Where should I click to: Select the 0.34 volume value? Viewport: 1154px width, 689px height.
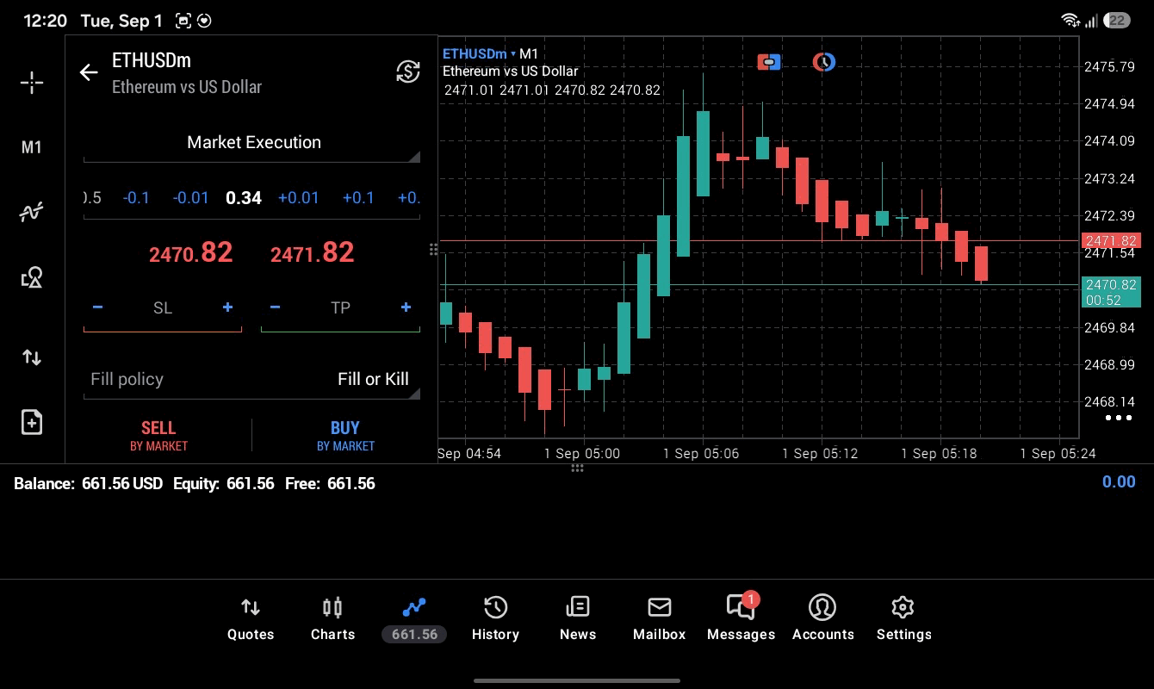pyautogui.click(x=244, y=198)
